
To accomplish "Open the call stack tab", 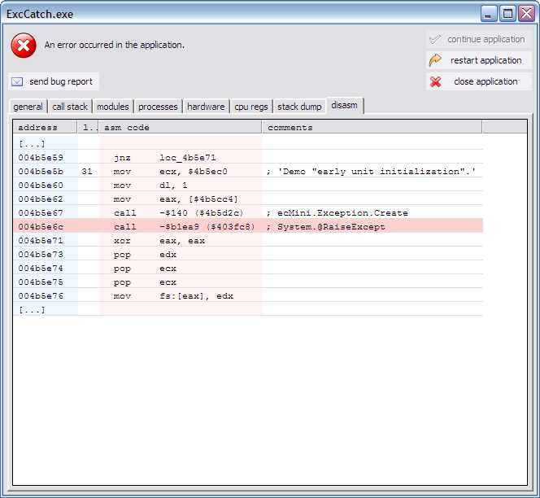I will pos(70,107).
